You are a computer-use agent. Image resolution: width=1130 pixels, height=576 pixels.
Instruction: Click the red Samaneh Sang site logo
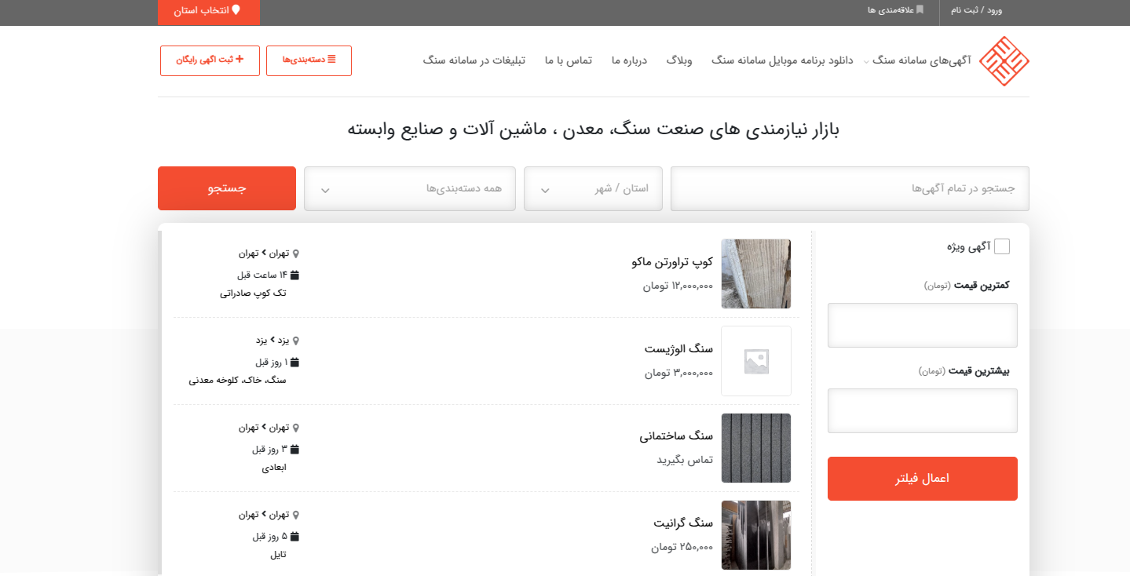(1004, 61)
